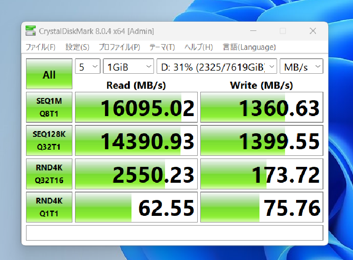Image resolution: width=353 pixels, height=260 pixels.
Task: Launch the RND4K Q32T16 benchmark
Action: pyautogui.click(x=49, y=173)
